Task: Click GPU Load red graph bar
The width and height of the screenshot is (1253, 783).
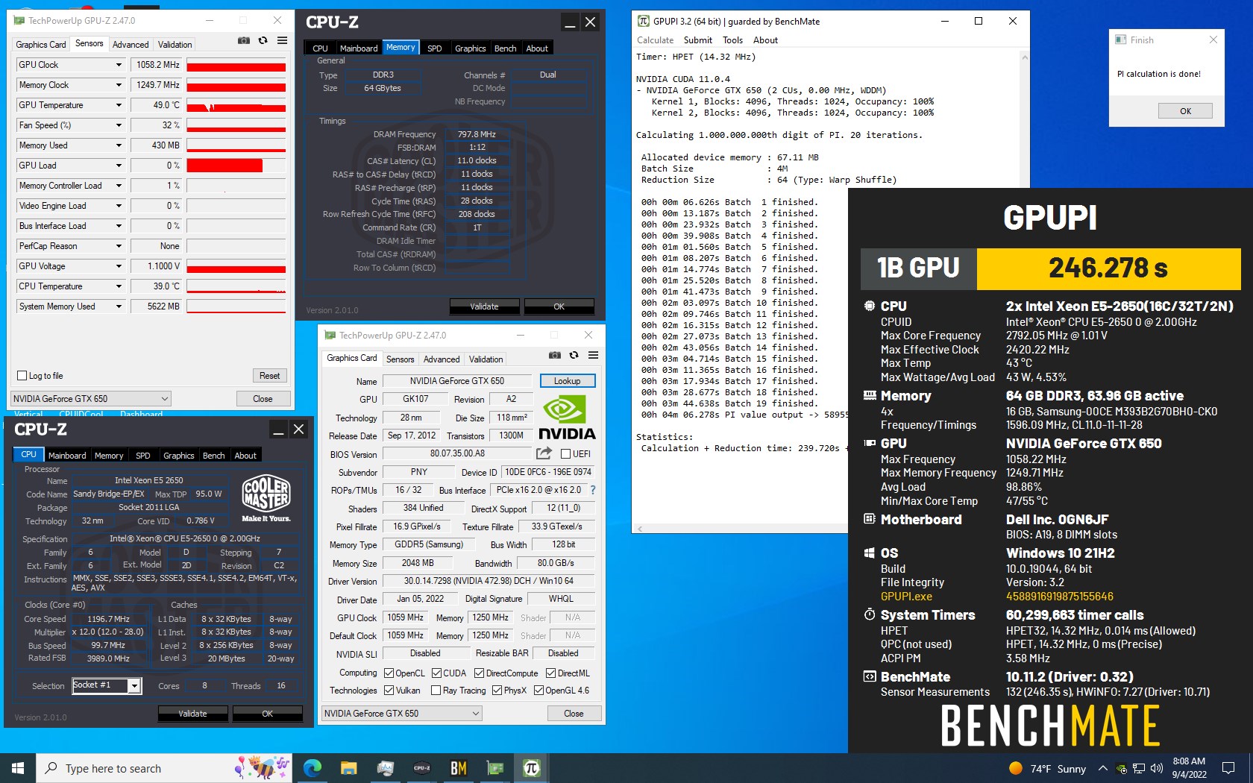Action: [x=224, y=166]
